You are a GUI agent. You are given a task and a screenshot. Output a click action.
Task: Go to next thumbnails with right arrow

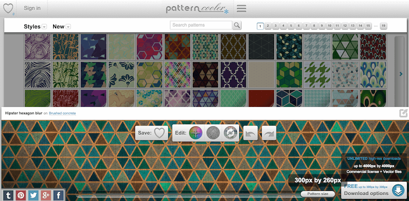pos(401,74)
